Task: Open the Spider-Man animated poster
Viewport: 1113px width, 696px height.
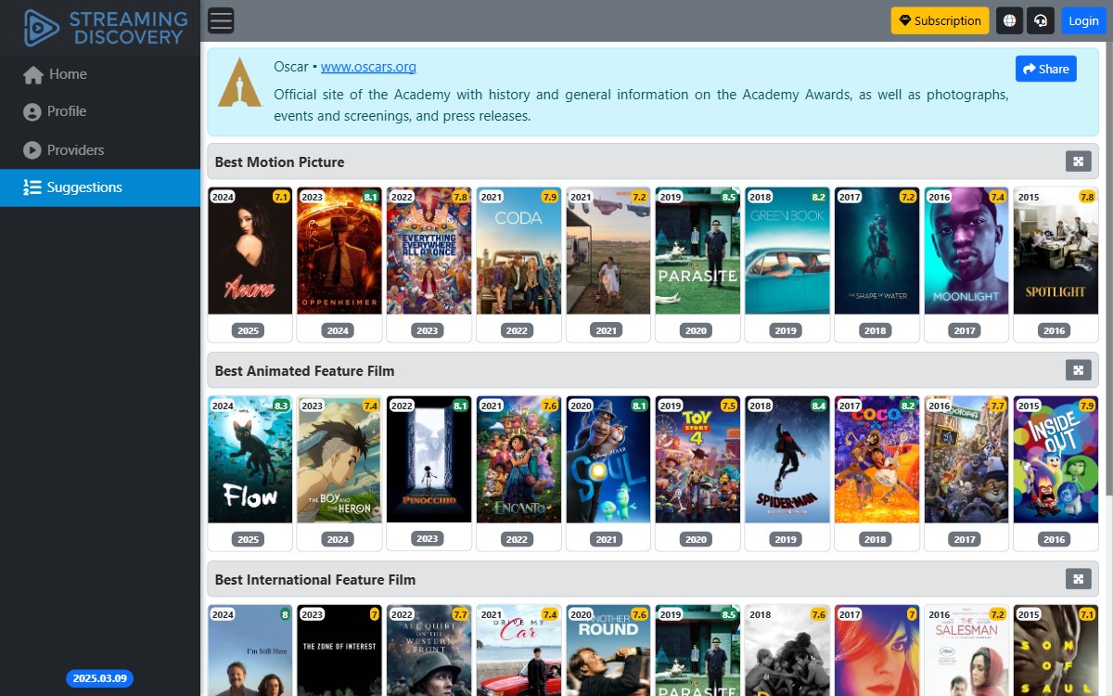Action: [787, 459]
